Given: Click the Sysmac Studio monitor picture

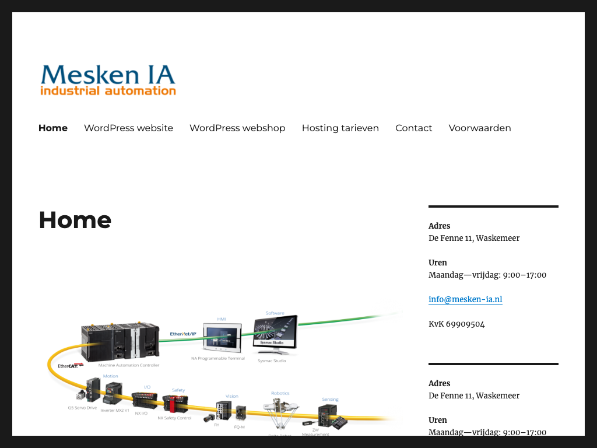Looking at the screenshot, I should pos(275,334).
